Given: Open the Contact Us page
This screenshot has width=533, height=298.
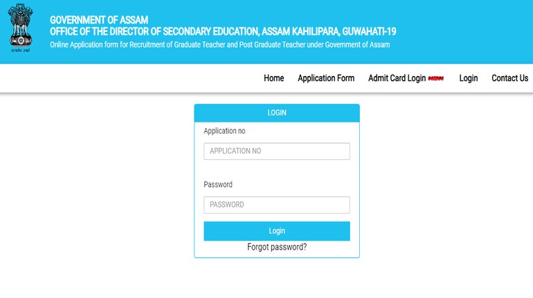Looking at the screenshot, I should click(x=509, y=78).
